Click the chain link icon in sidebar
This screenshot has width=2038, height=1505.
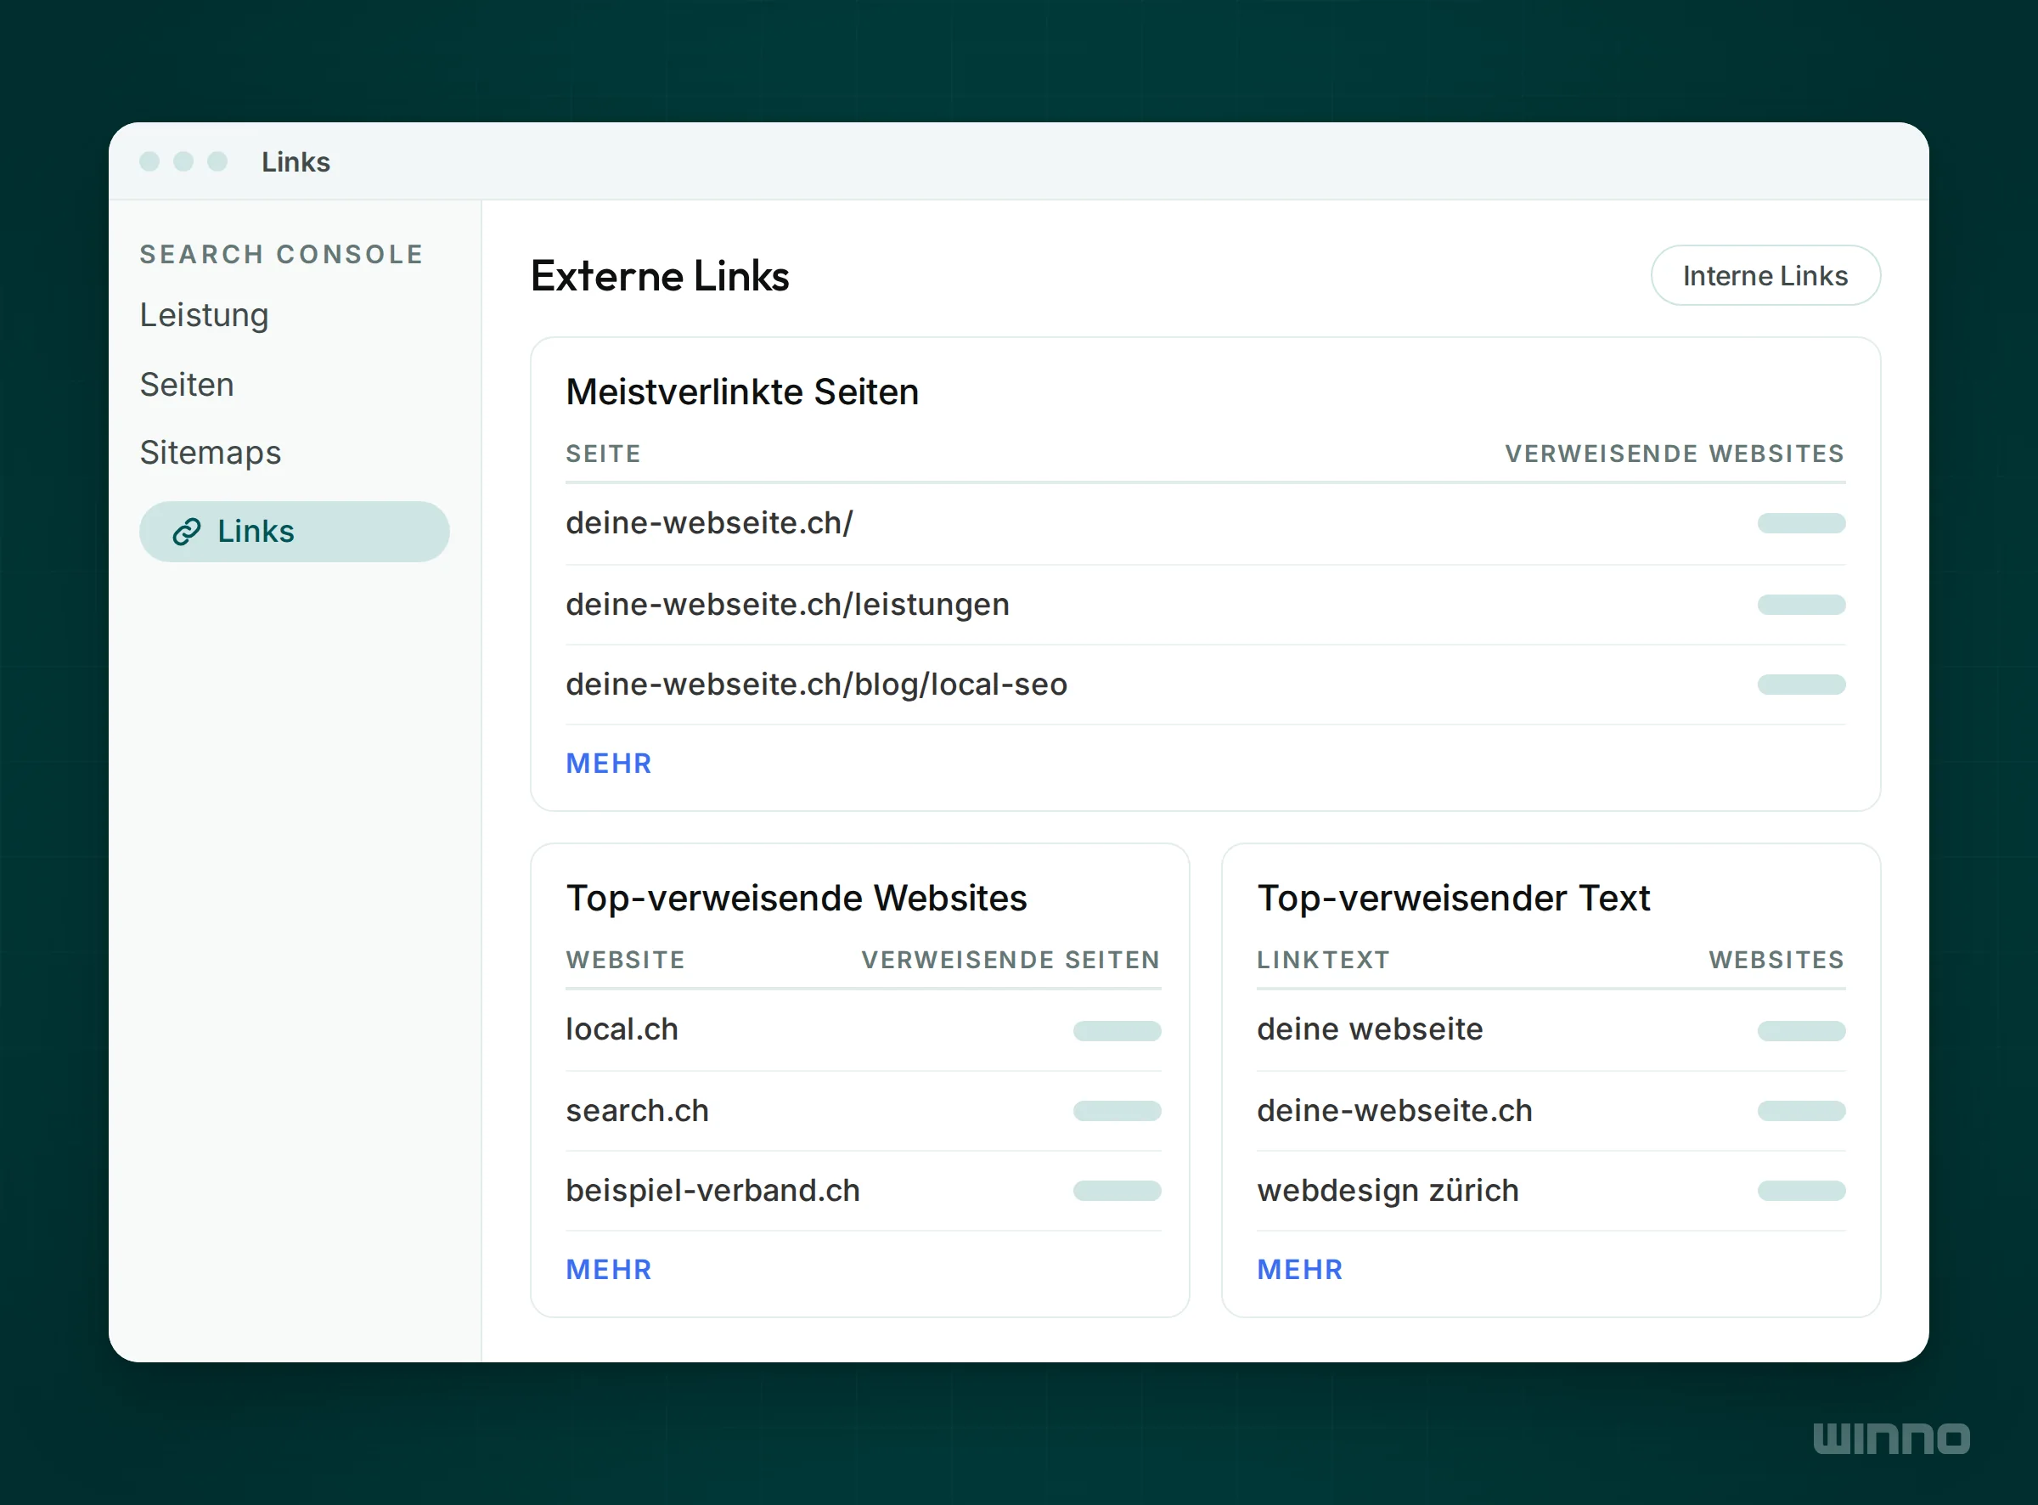point(187,532)
